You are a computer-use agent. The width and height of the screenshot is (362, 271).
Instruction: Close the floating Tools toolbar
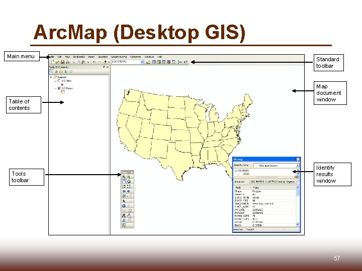point(132,173)
